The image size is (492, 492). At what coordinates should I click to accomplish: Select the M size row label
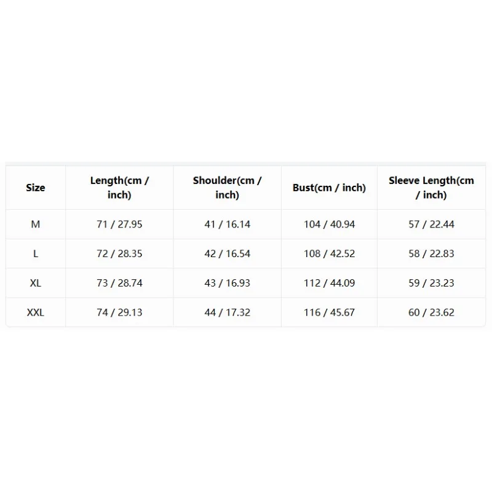36,224
